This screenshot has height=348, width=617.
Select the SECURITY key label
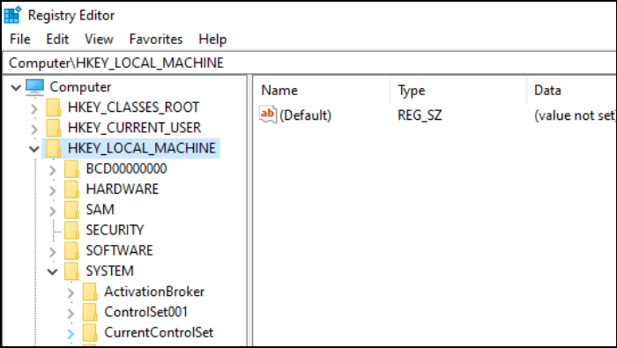pos(115,230)
